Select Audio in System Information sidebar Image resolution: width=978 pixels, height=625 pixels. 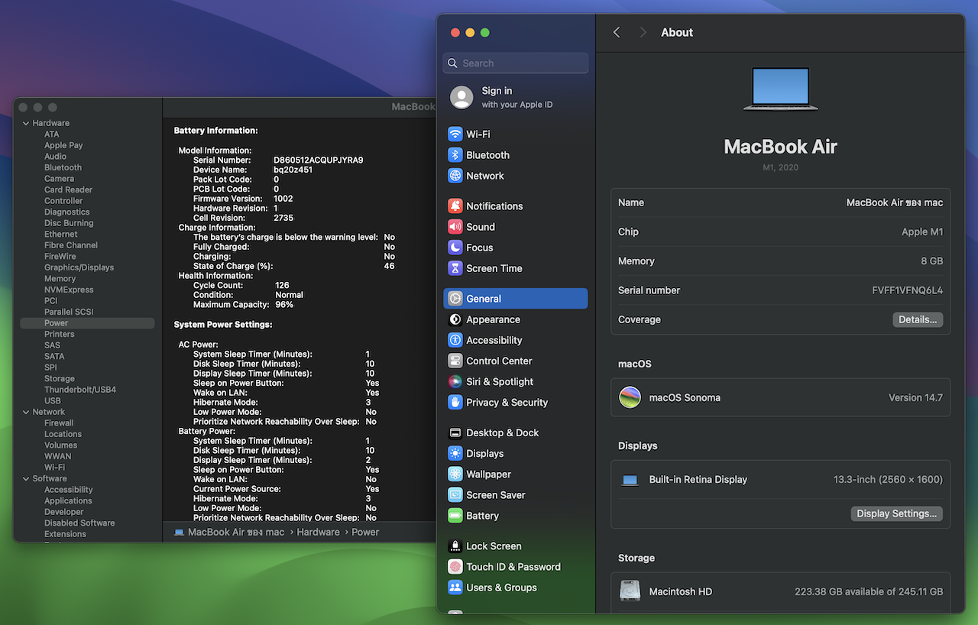(55, 157)
